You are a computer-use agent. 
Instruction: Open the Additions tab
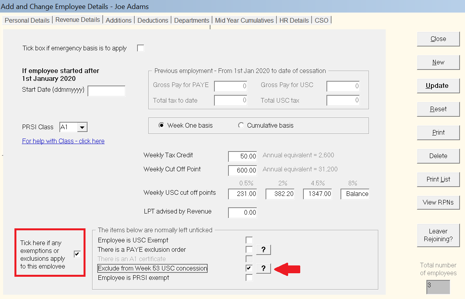coord(118,20)
